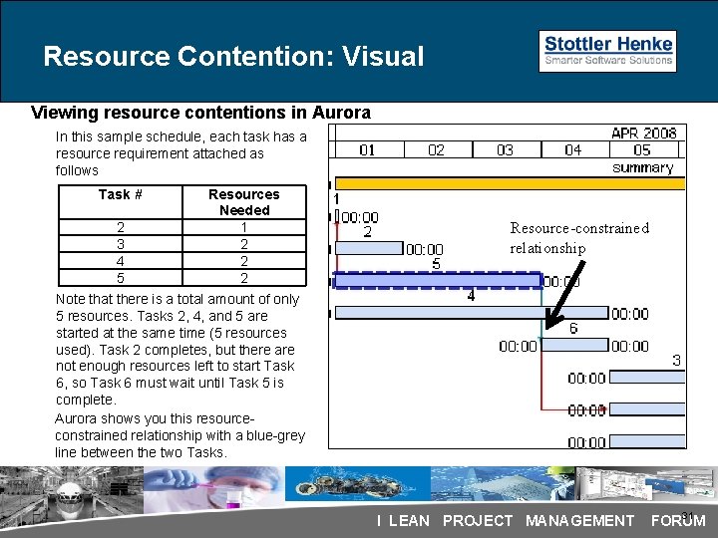This screenshot has width=718, height=538.
Task: Click the highlighted Task 5 bar
Action: 438,280
